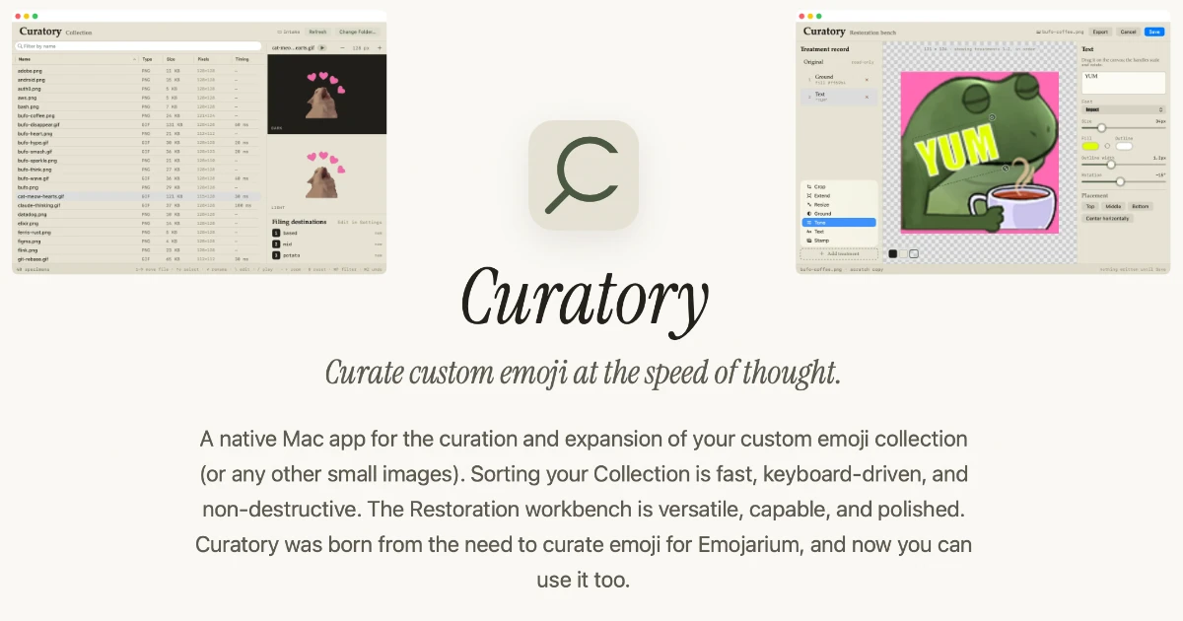Choose Extend from the treatment menu
The width and height of the screenshot is (1183, 621).
[839, 195]
